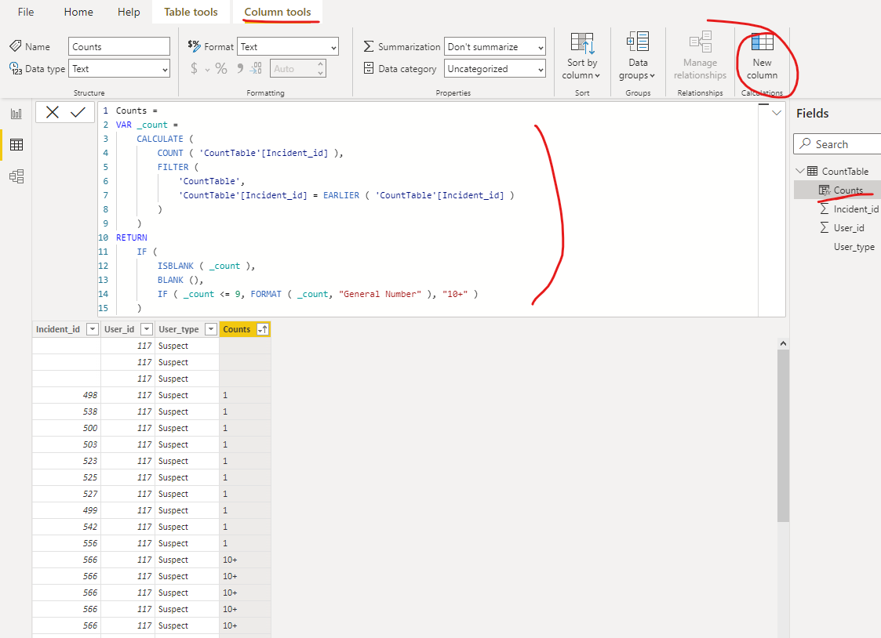Click the Counts calculated column icon in Fields

(x=825, y=190)
